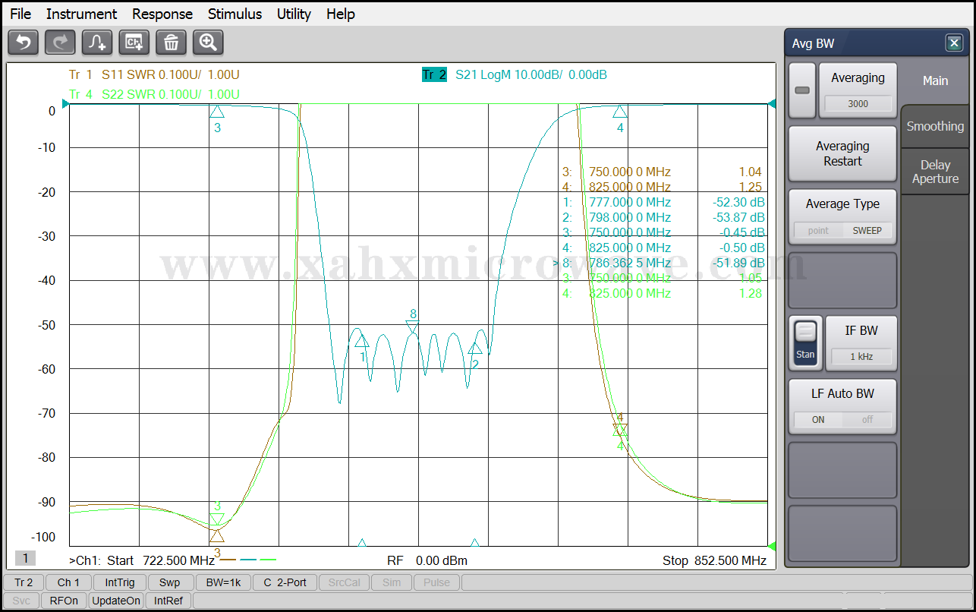Click the Stop 852.500 MHz field
The image size is (976, 612).
tap(714, 560)
